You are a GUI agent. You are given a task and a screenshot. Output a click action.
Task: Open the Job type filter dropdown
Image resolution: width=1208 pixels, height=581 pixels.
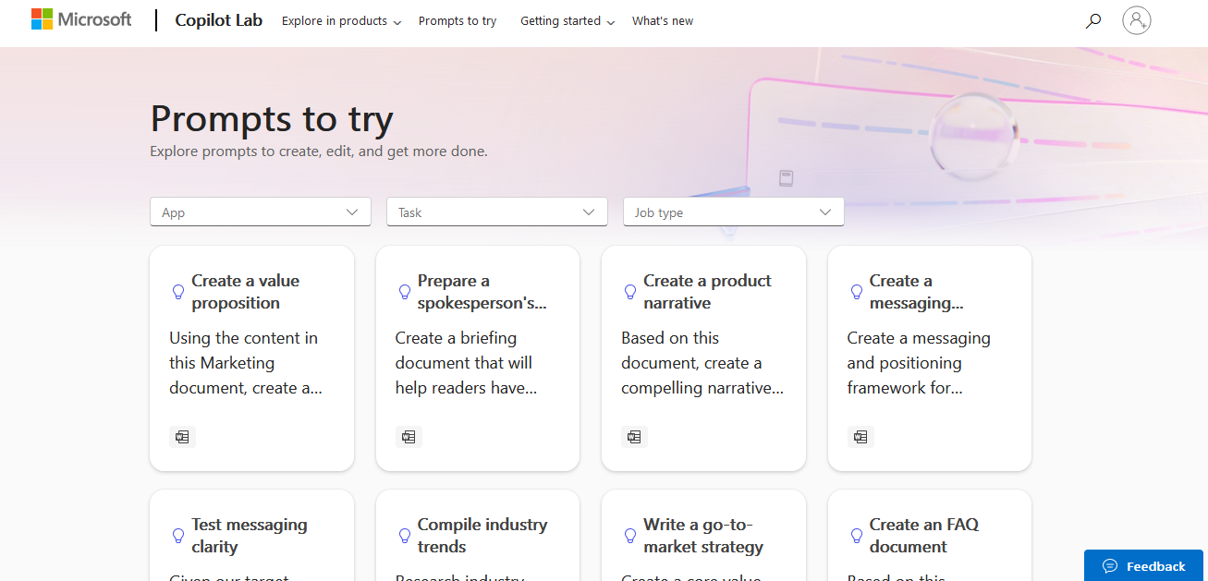click(x=733, y=212)
